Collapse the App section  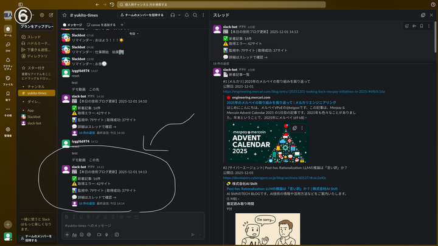pyautogui.click(x=24, y=111)
